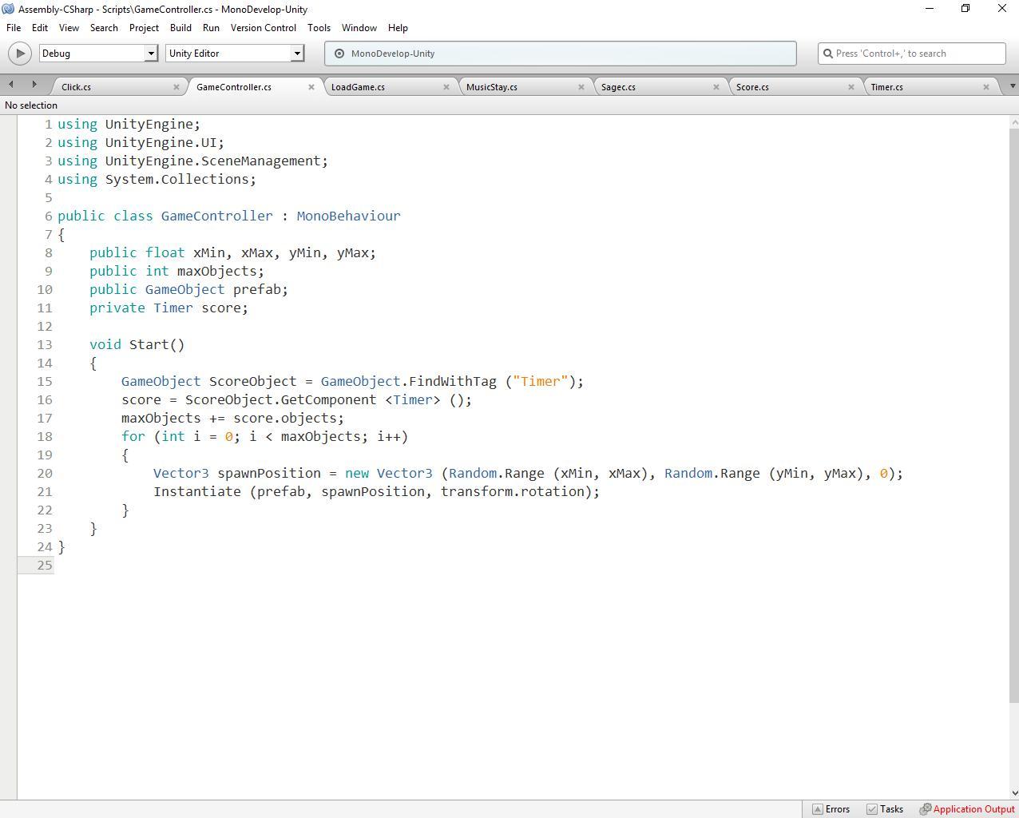Screen dimensions: 1019x818
Task: Open the Debug configuration dropdown
Action: click(x=98, y=54)
